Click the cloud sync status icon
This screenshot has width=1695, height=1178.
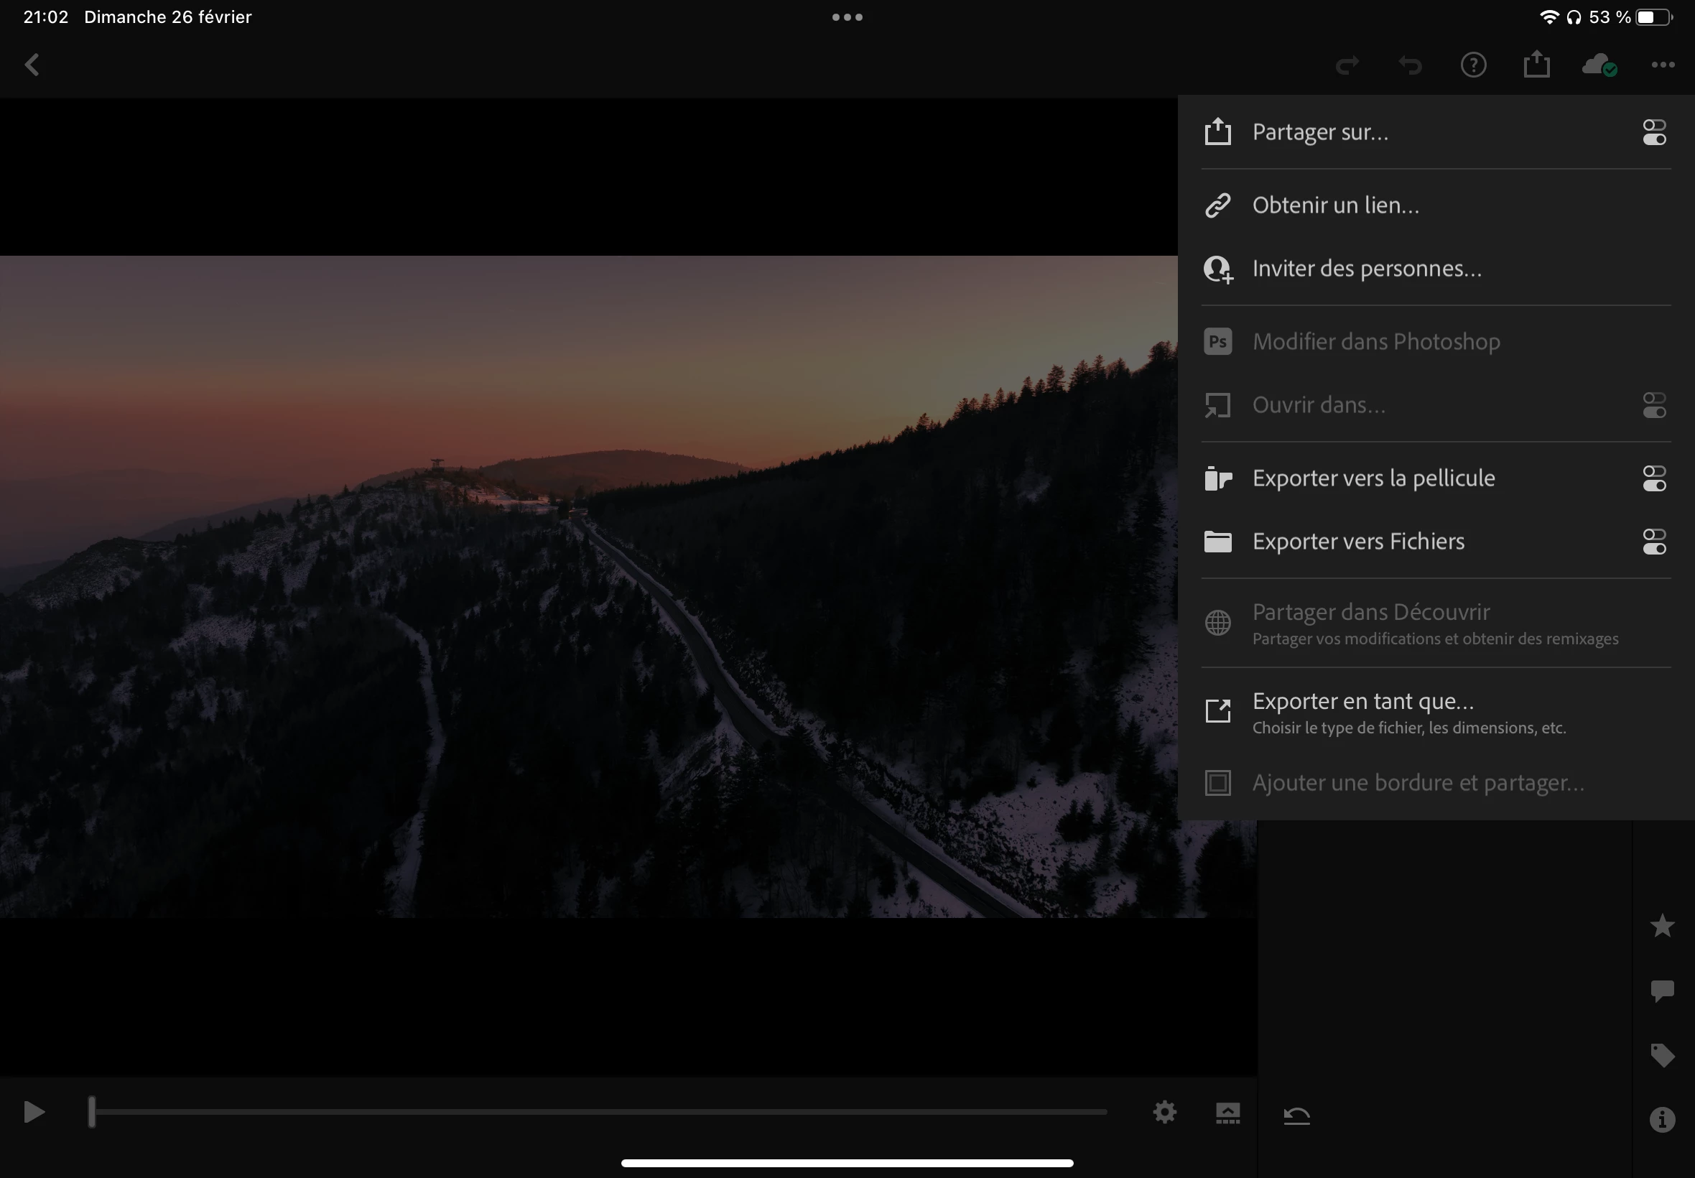tap(1599, 65)
